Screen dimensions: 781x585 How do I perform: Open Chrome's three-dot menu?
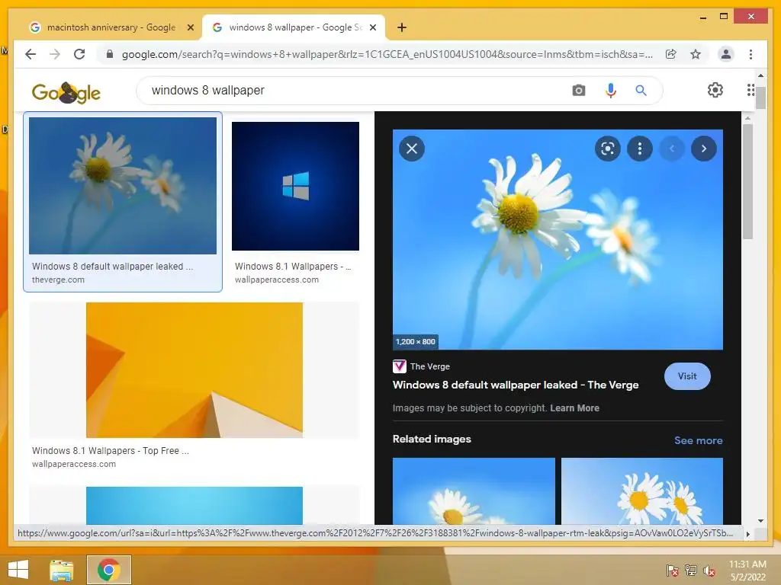750,54
